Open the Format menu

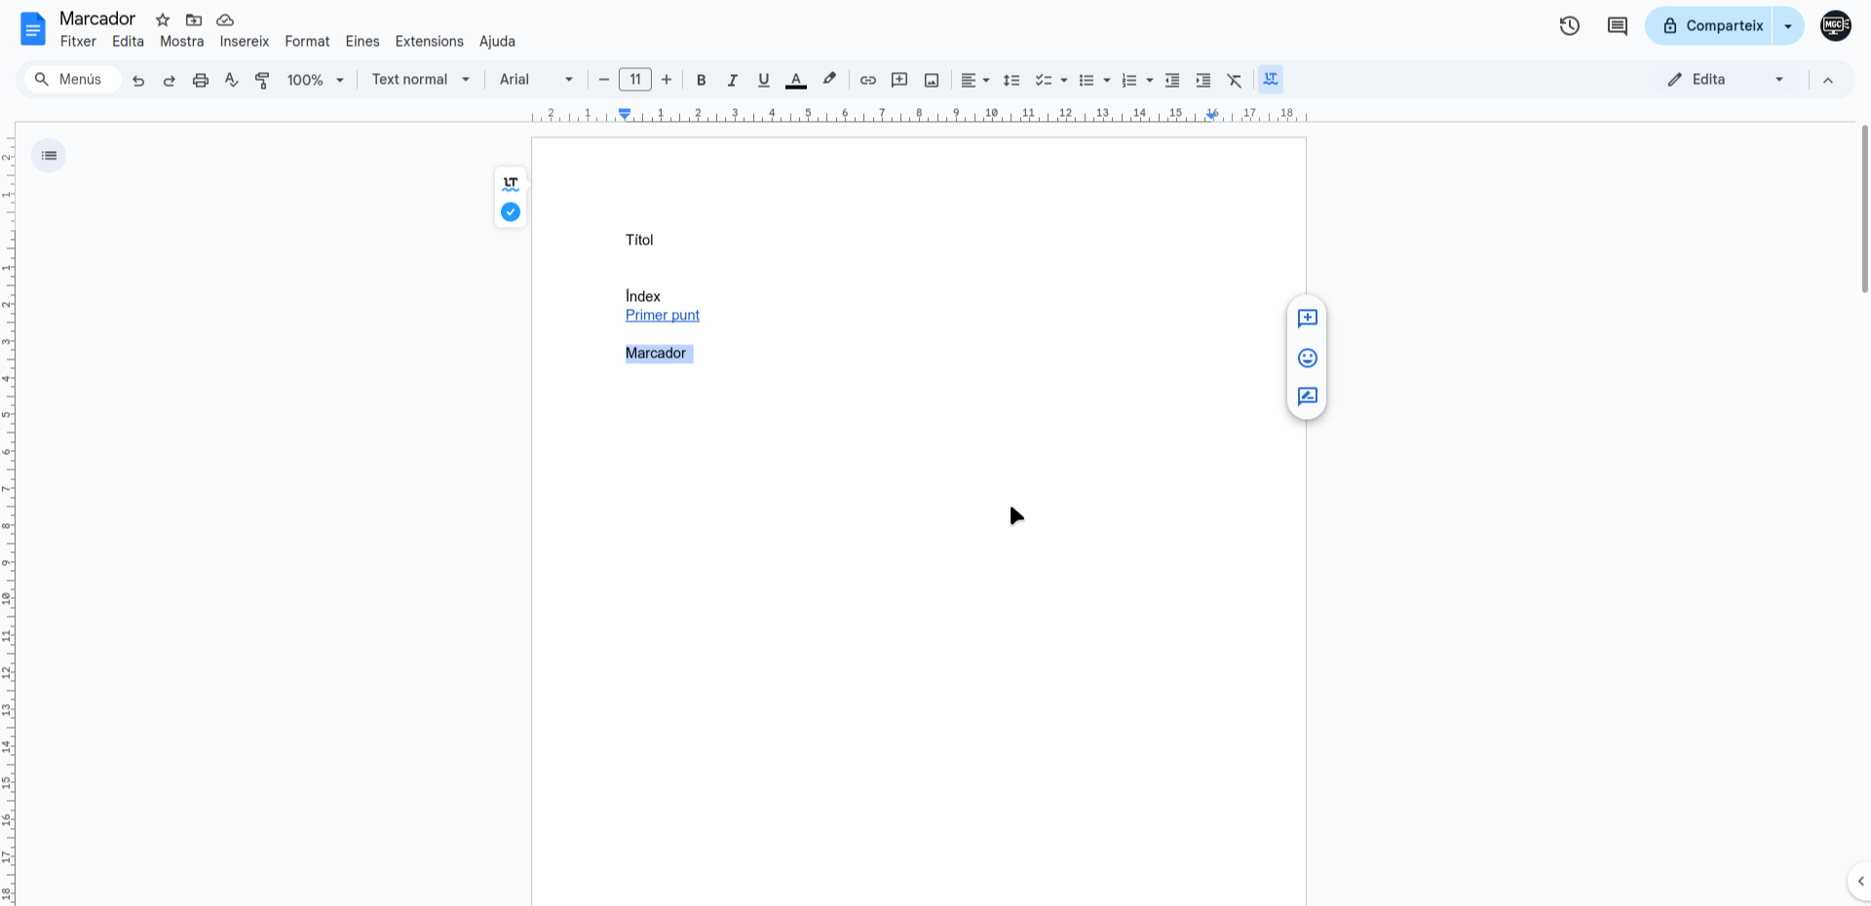click(x=307, y=42)
